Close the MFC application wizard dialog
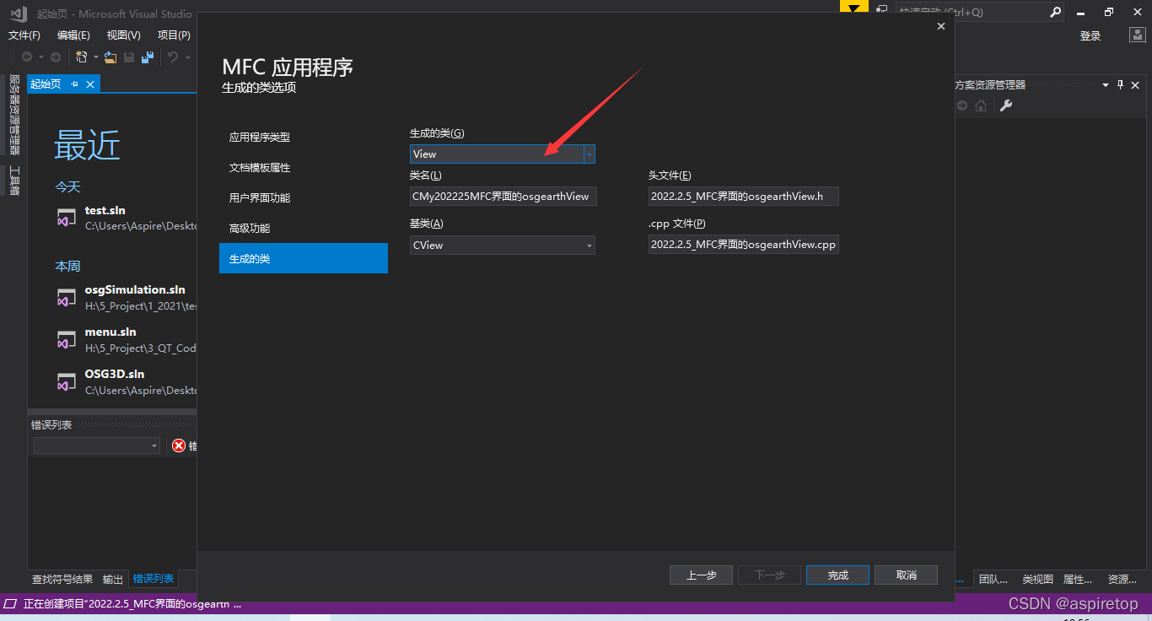This screenshot has height=621, width=1152. (941, 26)
